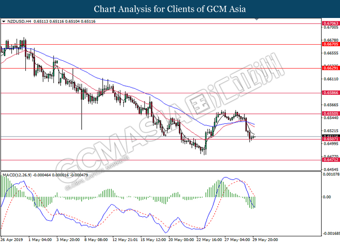Select the 0.65071 support price label

coord(331,139)
